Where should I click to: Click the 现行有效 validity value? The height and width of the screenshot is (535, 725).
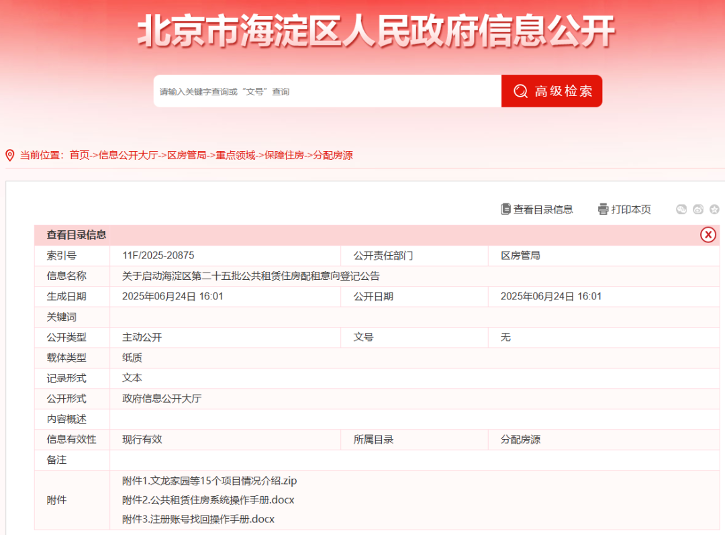pyautogui.click(x=142, y=439)
